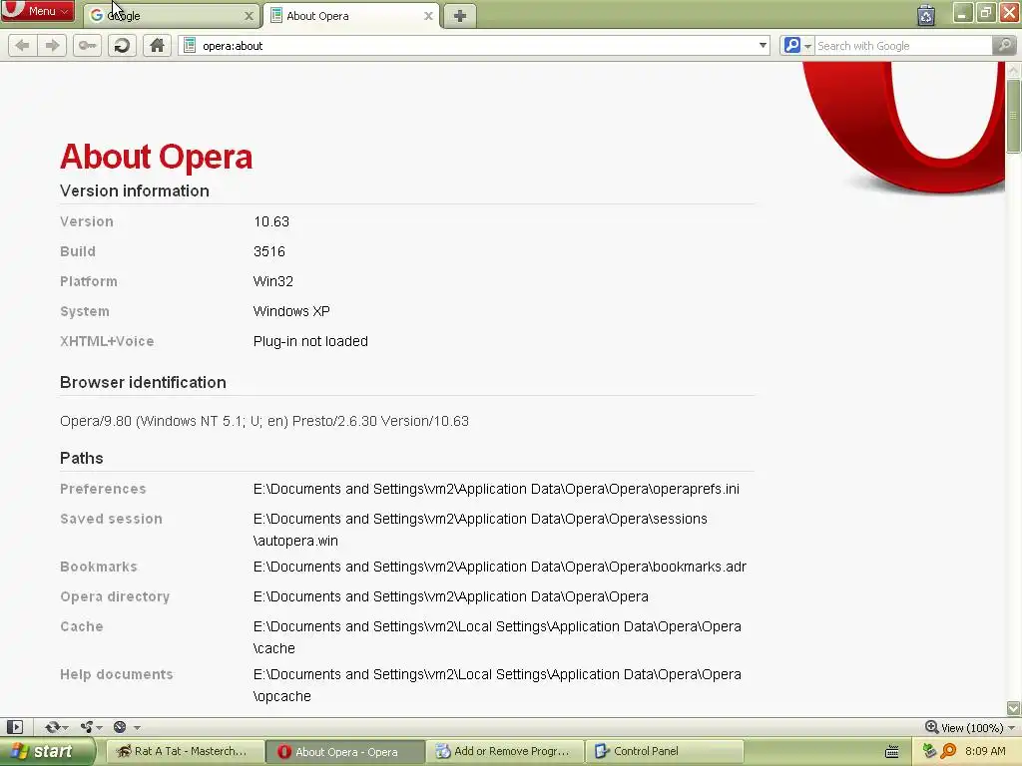Click the safely remove hardware tray icon
The image size is (1022, 766).
pyautogui.click(x=929, y=751)
